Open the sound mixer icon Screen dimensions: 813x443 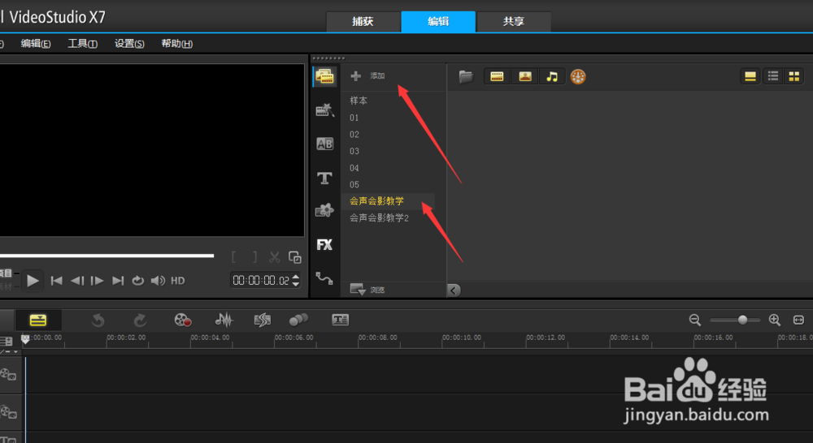pyautogui.click(x=224, y=320)
